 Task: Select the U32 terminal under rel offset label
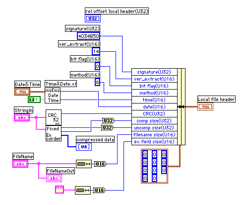pos(93,18)
